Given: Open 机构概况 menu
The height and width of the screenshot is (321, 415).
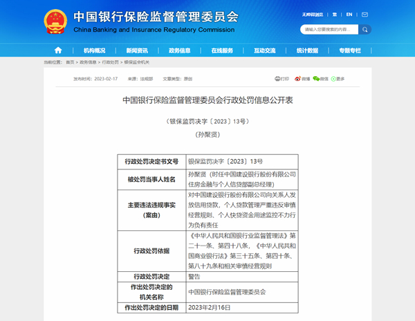Looking at the screenshot, I should (x=95, y=51).
